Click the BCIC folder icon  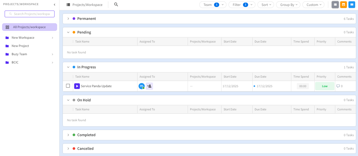(7, 62)
